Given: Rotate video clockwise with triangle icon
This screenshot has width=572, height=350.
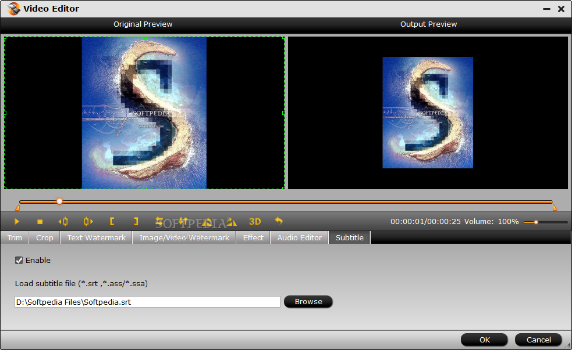Looking at the screenshot, I should (231, 222).
